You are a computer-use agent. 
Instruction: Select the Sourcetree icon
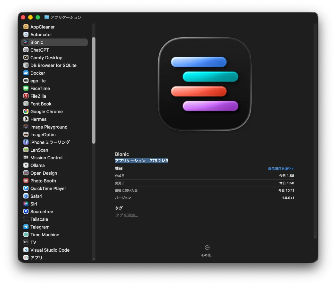pos(26,212)
